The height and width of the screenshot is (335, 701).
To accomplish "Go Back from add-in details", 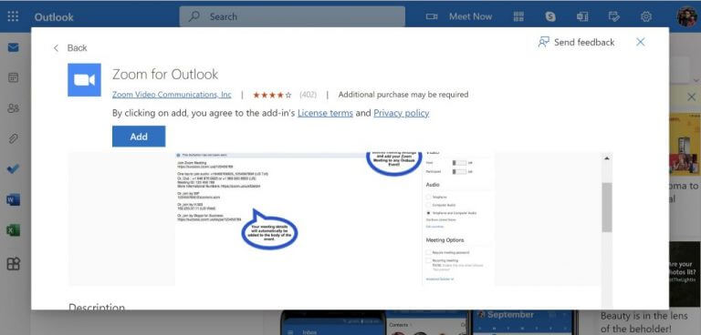I will tap(70, 47).
